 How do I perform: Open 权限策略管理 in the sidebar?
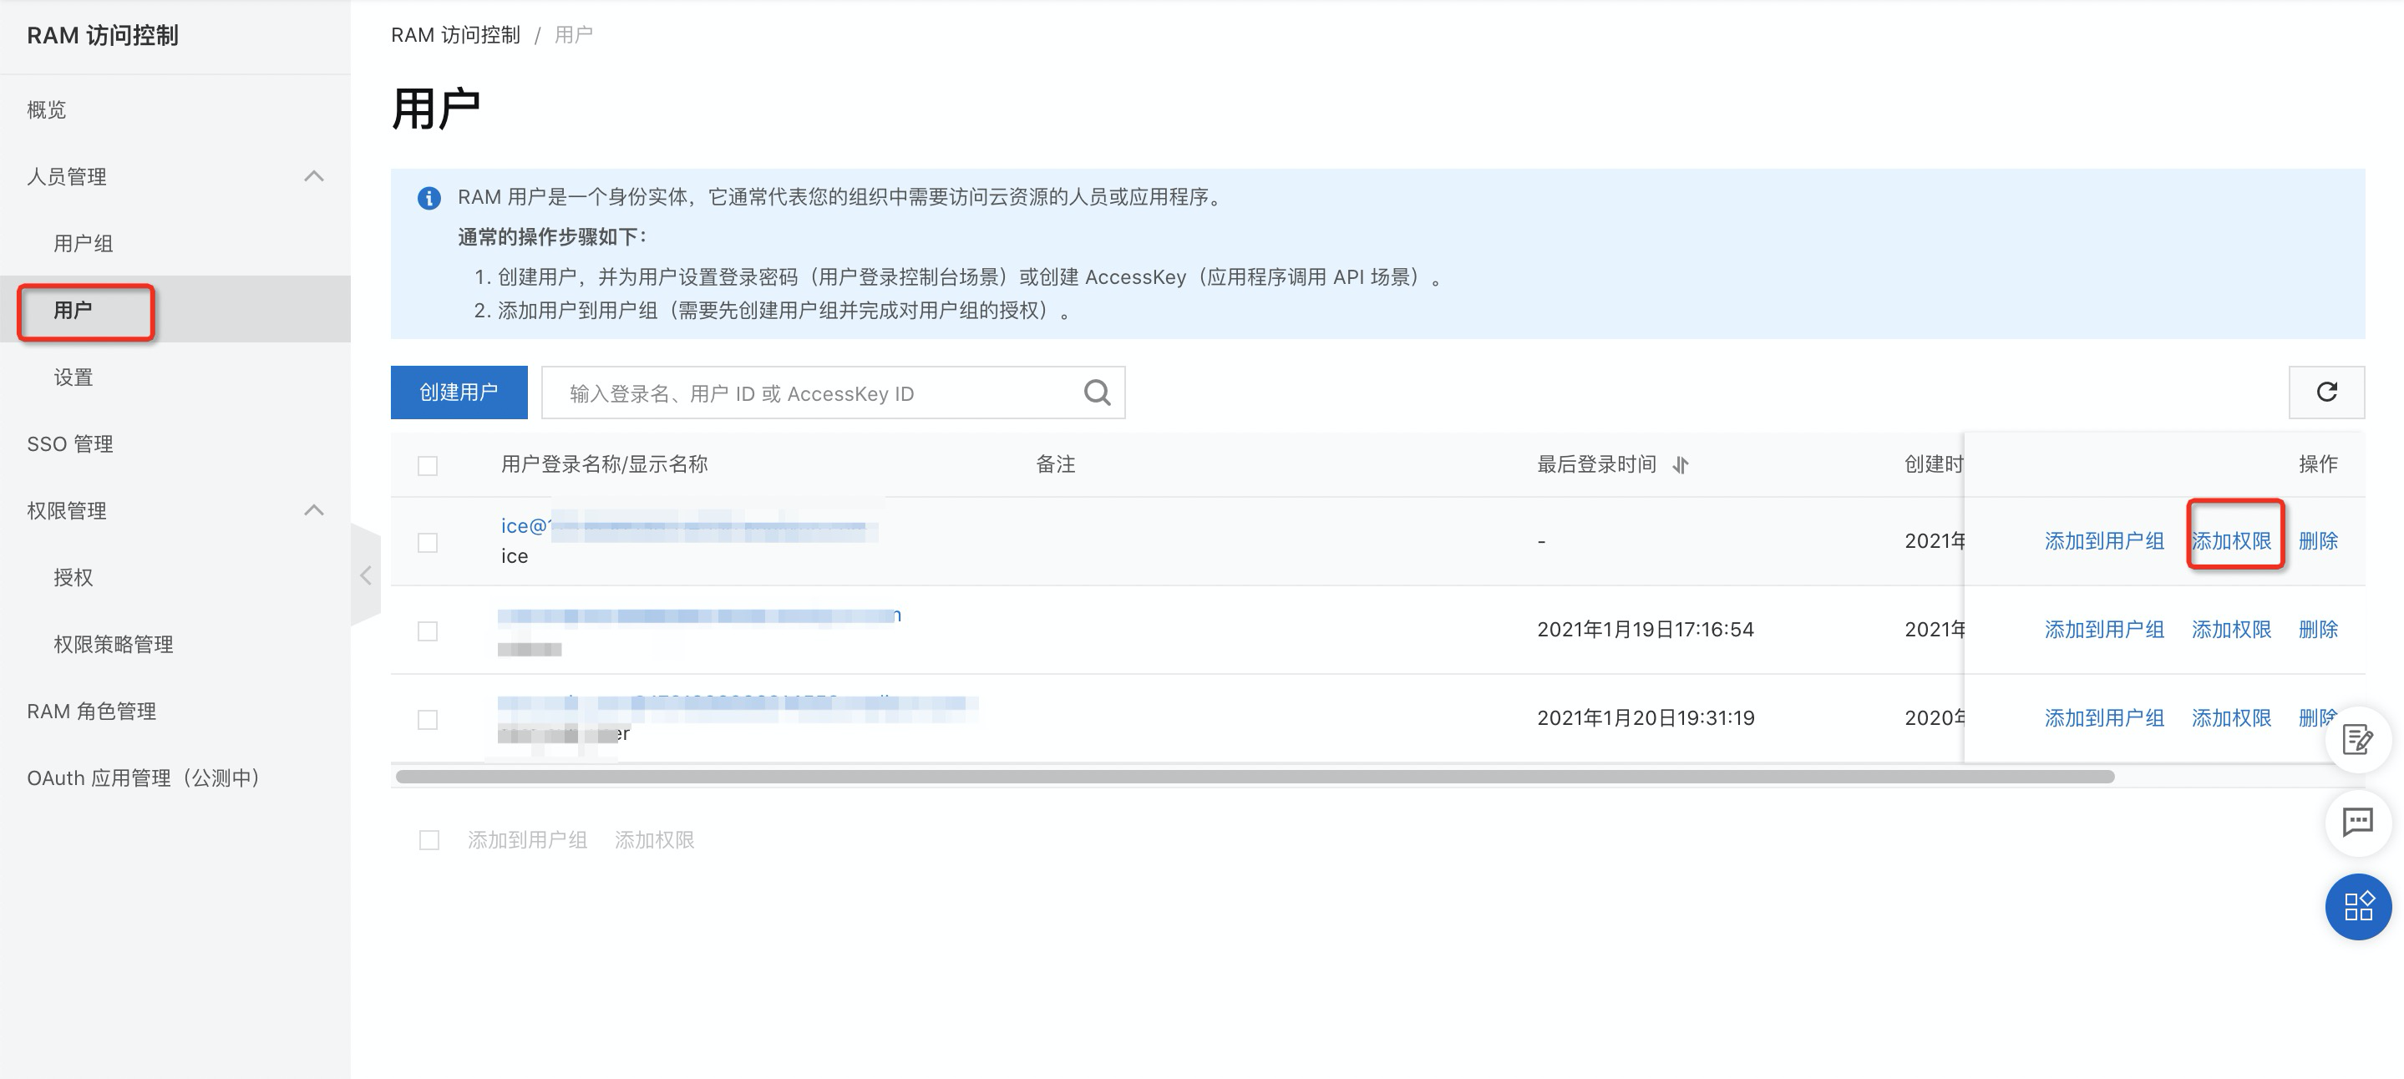[x=113, y=644]
